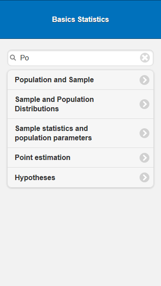Image resolution: width=161 pixels, height=286 pixels.
Task: Click the arrow icon beside Population and Sample
Action: coord(144,80)
